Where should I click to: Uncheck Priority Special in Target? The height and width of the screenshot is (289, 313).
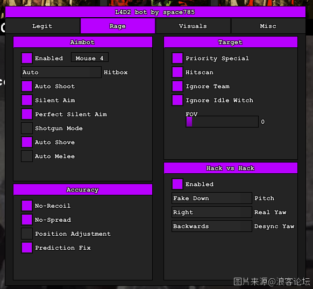[177, 58]
